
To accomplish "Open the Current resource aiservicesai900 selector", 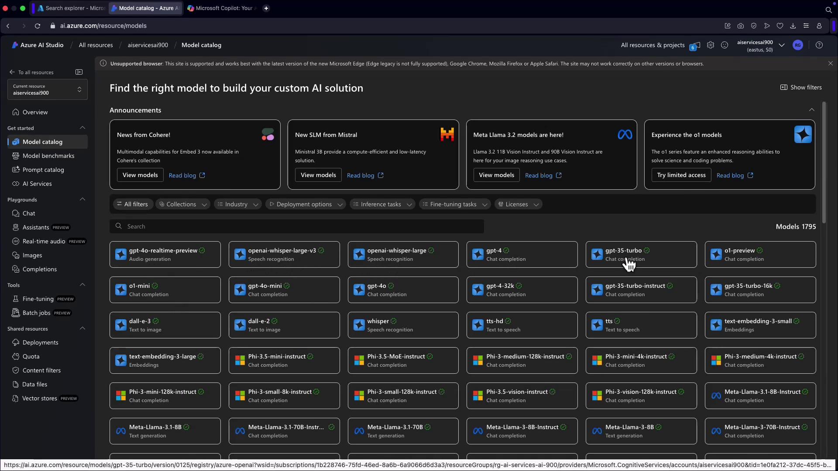I will click(x=47, y=89).
